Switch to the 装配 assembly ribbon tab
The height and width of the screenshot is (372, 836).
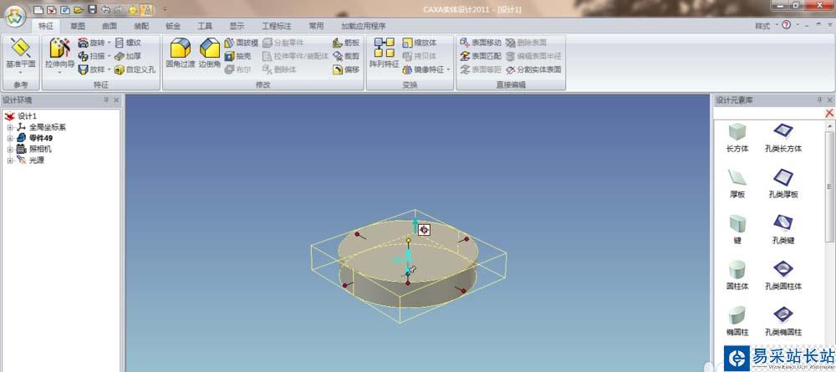tap(141, 26)
